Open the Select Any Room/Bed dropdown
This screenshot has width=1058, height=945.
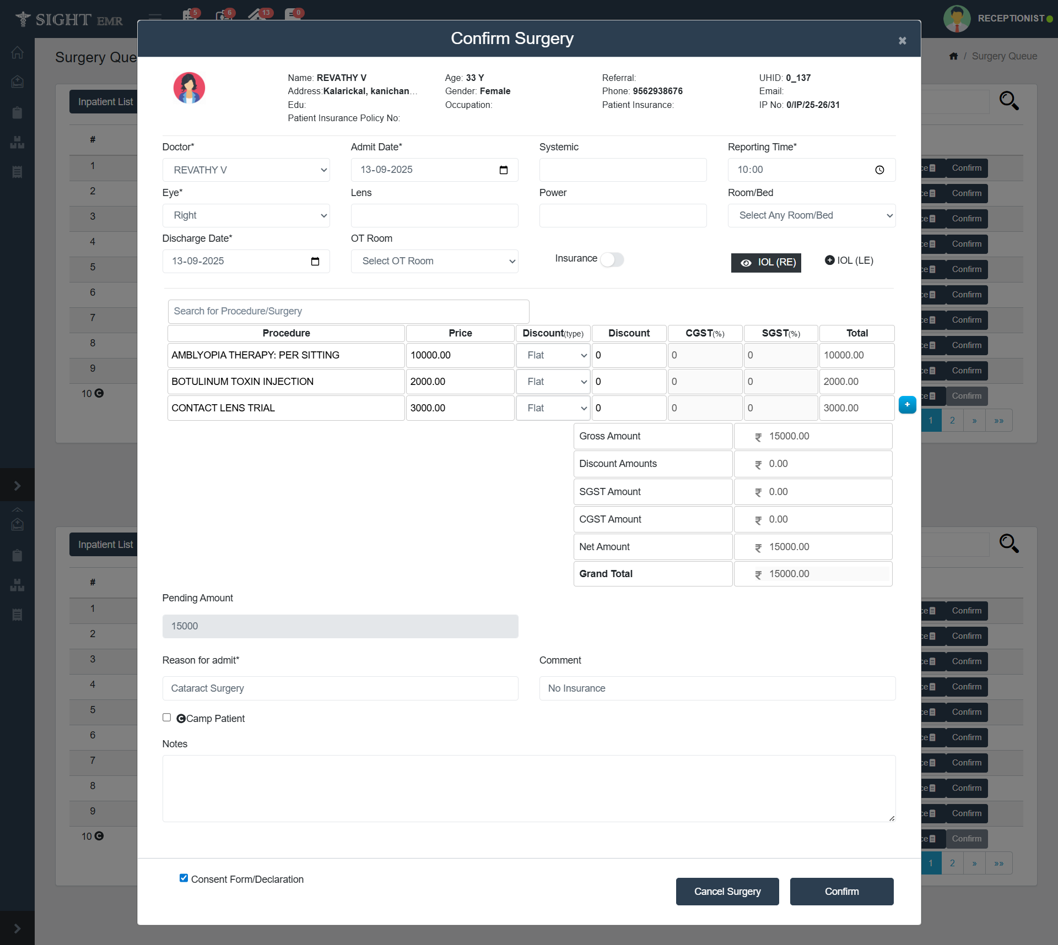[811, 216]
